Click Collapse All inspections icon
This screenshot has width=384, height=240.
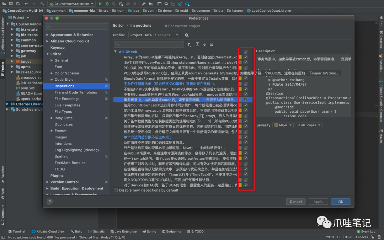(x=204, y=44)
